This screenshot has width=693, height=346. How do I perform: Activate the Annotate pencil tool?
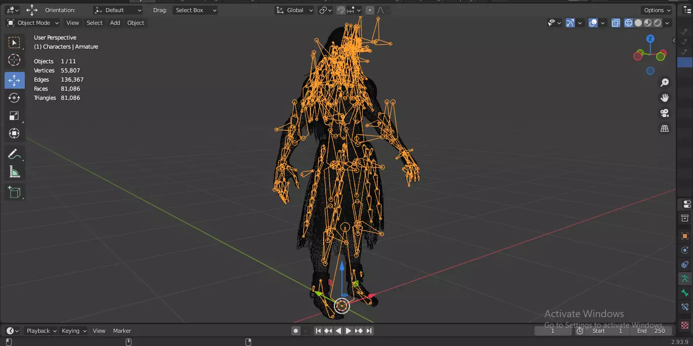tap(14, 155)
